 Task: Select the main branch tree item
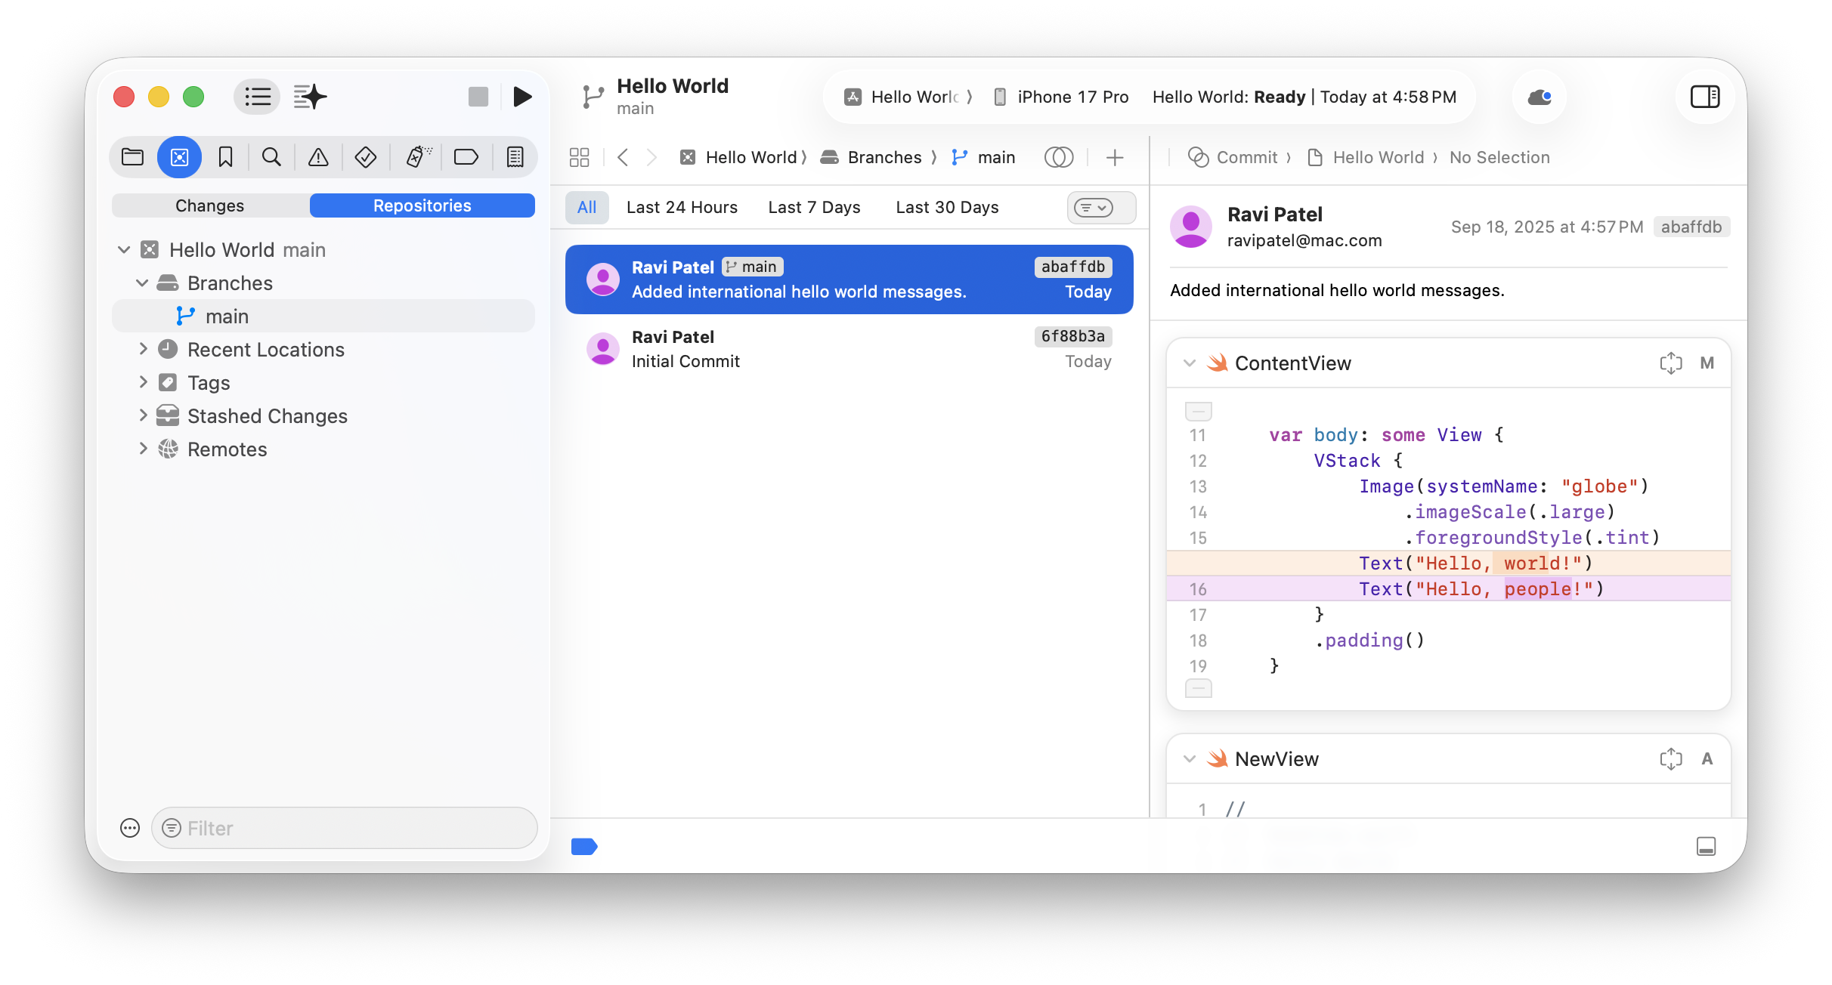[323, 316]
